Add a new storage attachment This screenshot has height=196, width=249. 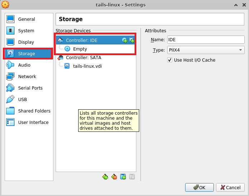123,177
